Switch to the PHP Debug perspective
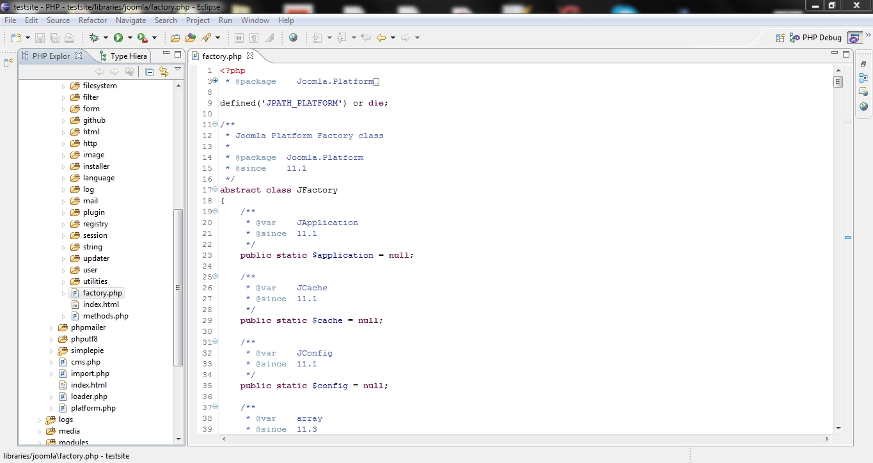The width and height of the screenshot is (873, 463). 815,38
